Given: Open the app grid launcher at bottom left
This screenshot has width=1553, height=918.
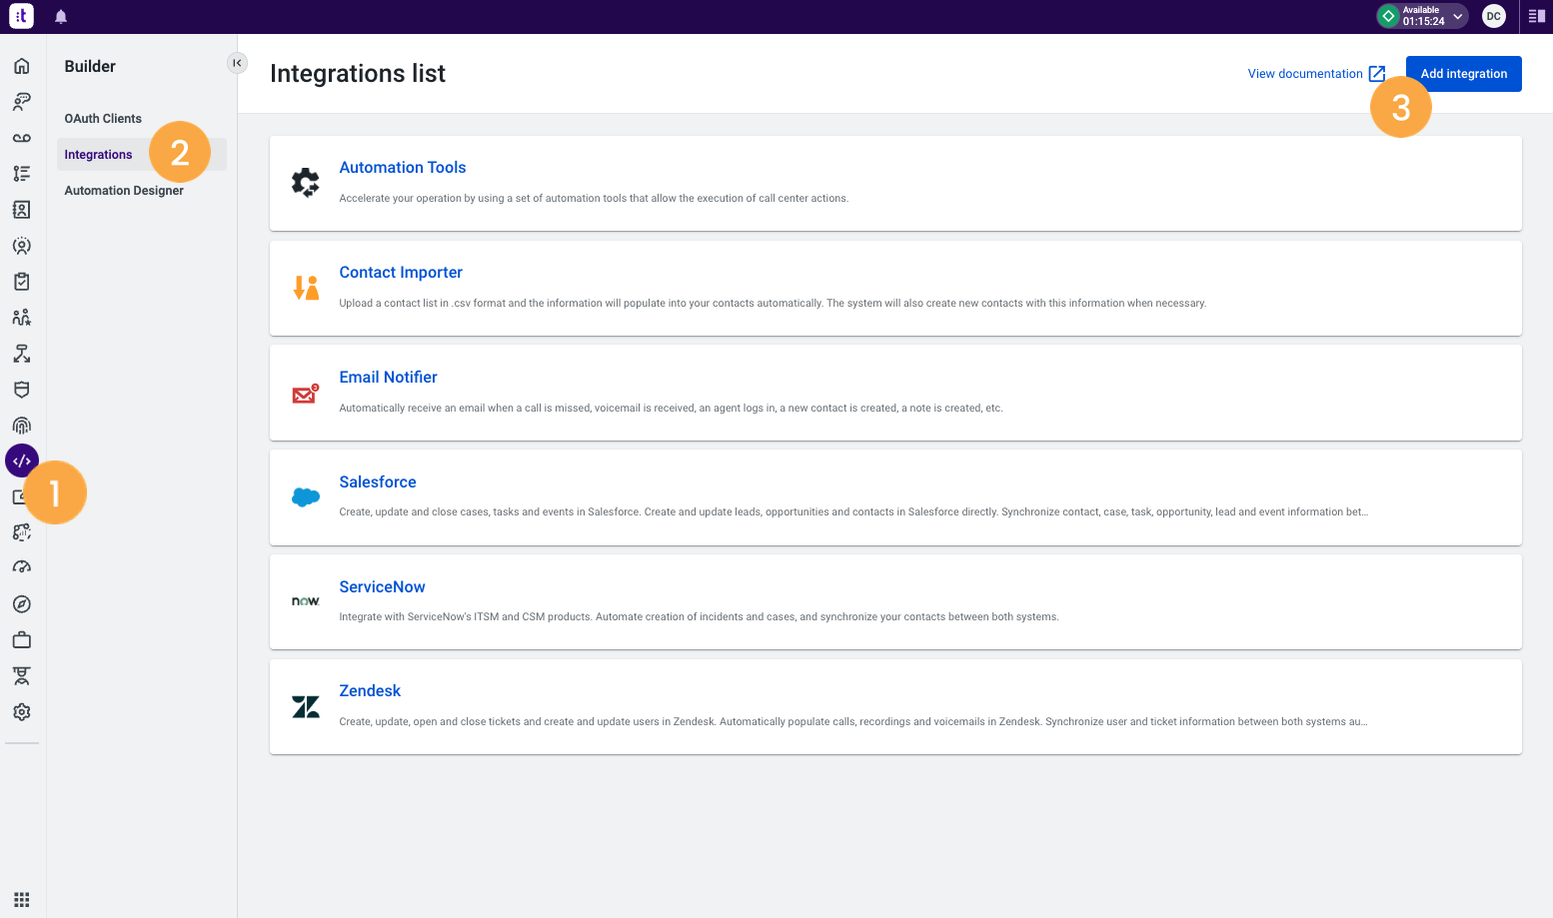Looking at the screenshot, I should point(22,900).
